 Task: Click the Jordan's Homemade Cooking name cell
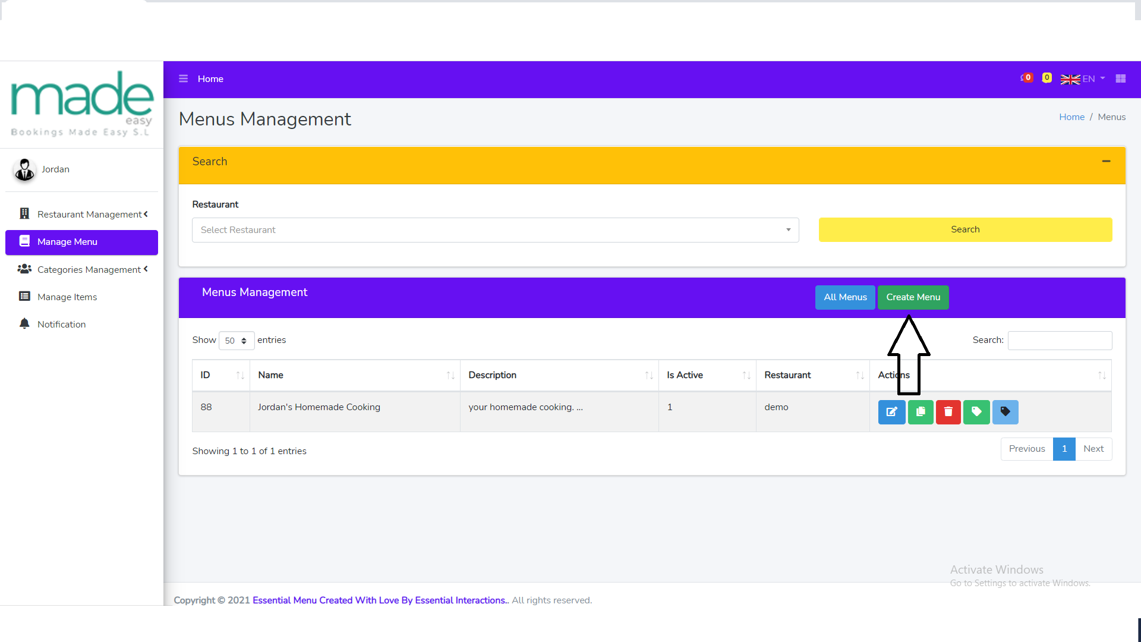point(355,411)
